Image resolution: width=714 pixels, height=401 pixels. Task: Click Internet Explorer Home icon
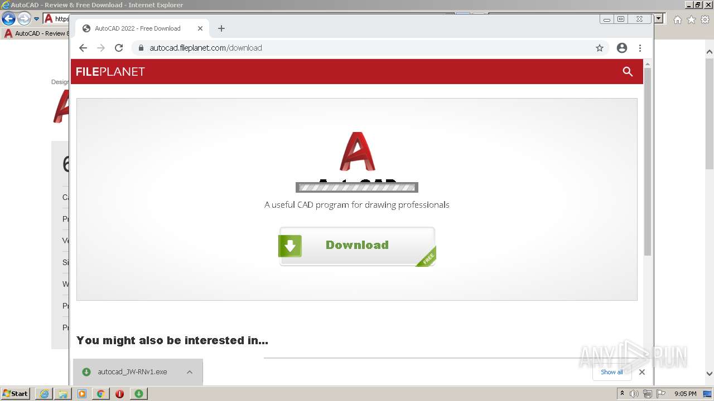677,19
